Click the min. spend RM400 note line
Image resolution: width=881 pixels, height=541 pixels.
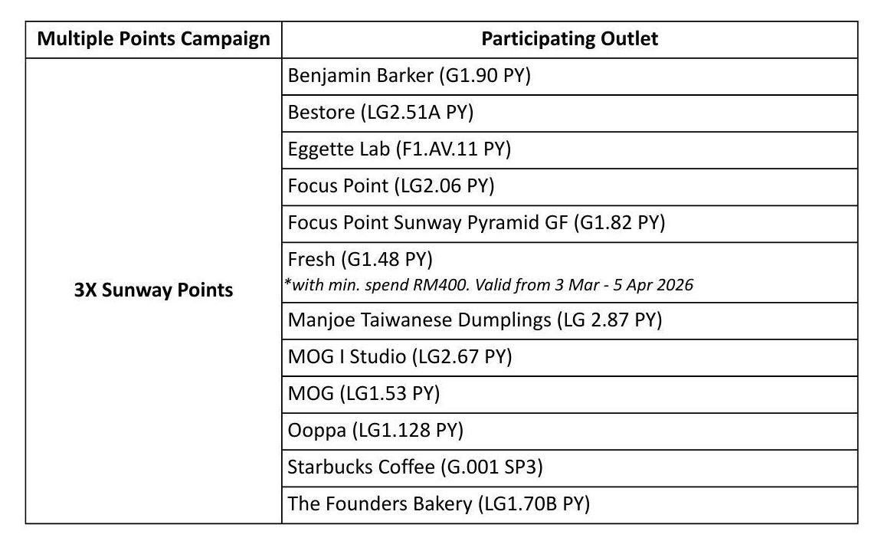coord(488,285)
